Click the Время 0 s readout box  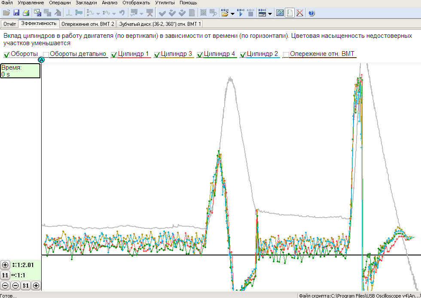tap(20, 71)
